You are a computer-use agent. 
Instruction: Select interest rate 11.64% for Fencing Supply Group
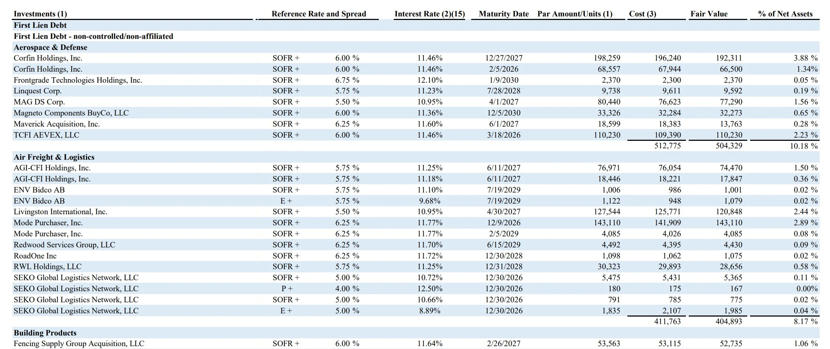pyautogui.click(x=430, y=344)
